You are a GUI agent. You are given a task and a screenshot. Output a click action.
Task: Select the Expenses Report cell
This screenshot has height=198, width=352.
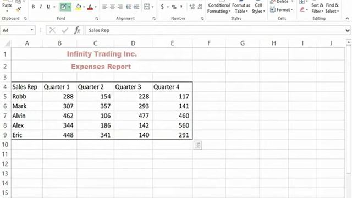102,67
